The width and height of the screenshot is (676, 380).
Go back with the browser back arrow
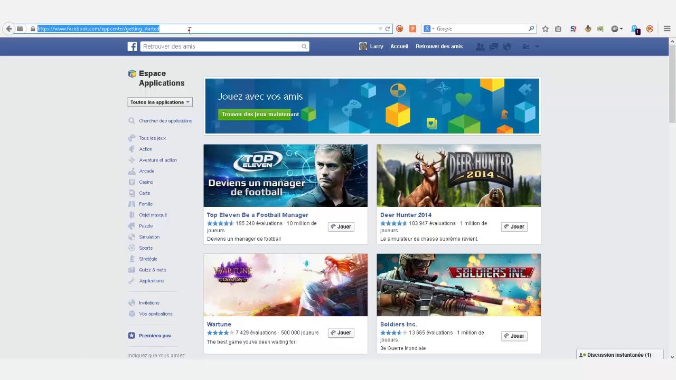(8, 29)
